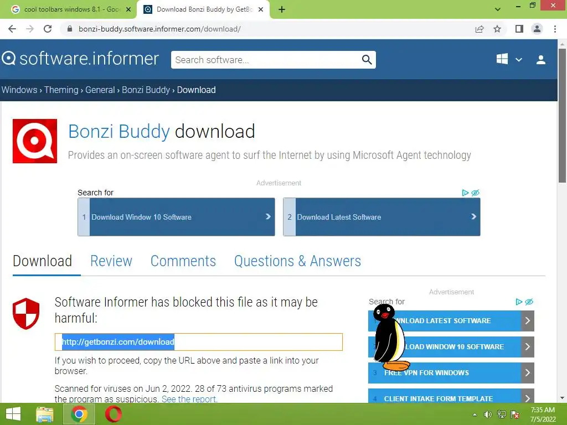Screen dimensions: 567x425
Task: Open FREE VPN FOR WINDOWS ad
Action: pos(451,372)
